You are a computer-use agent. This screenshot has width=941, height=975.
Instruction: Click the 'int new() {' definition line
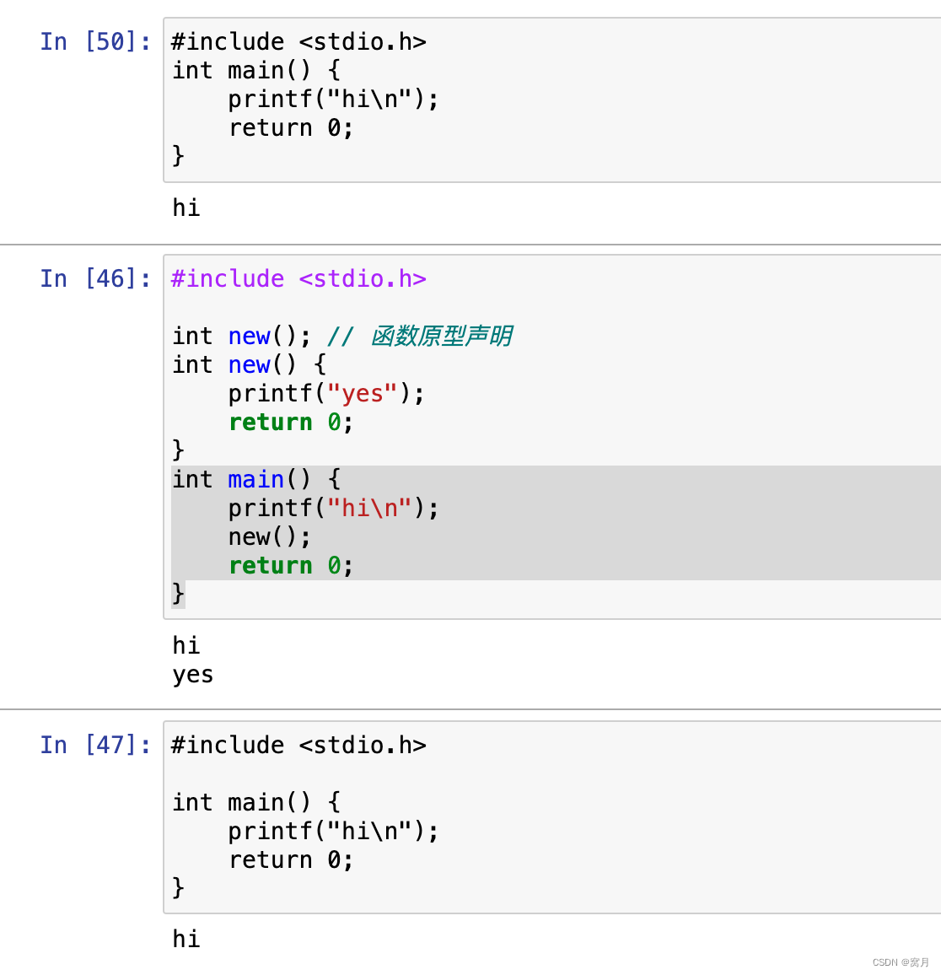point(250,364)
